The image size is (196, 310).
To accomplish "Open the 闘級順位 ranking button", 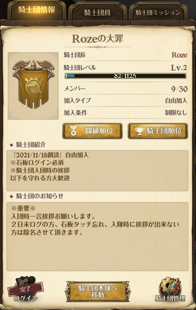I will (93, 131).
